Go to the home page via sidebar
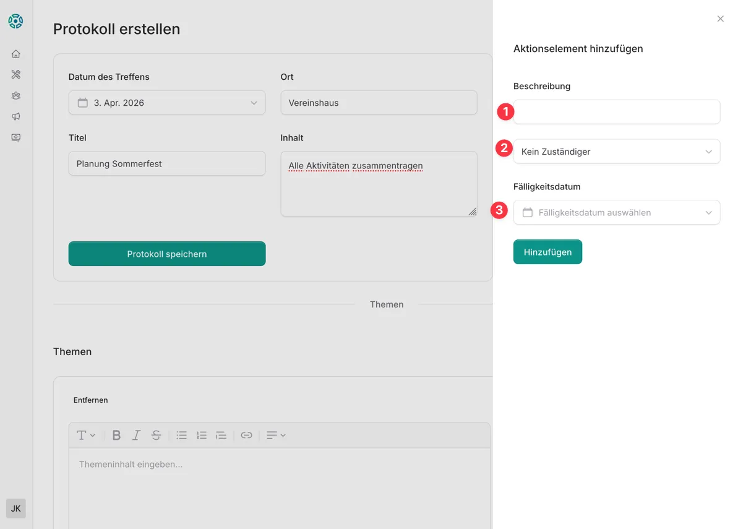The image size is (738, 529). pyautogui.click(x=16, y=54)
